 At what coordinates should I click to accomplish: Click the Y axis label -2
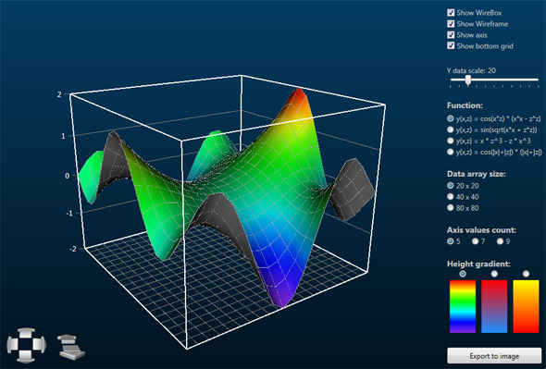[x=73, y=249]
